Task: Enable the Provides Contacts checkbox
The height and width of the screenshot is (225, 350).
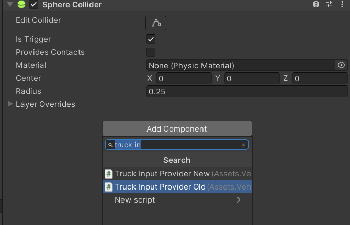Action: click(151, 52)
